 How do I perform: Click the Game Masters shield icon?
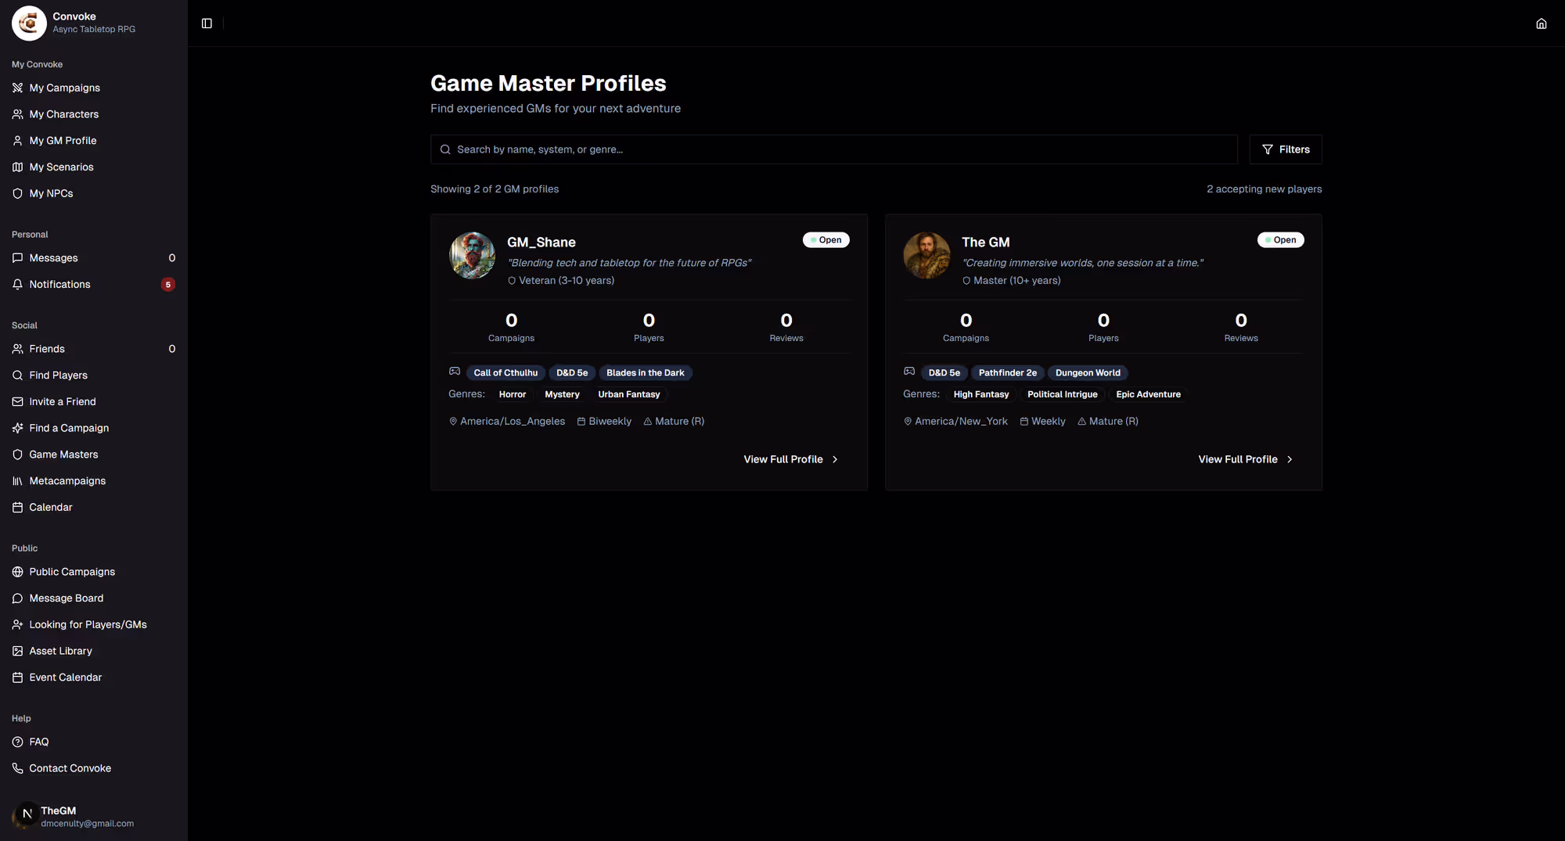17,455
